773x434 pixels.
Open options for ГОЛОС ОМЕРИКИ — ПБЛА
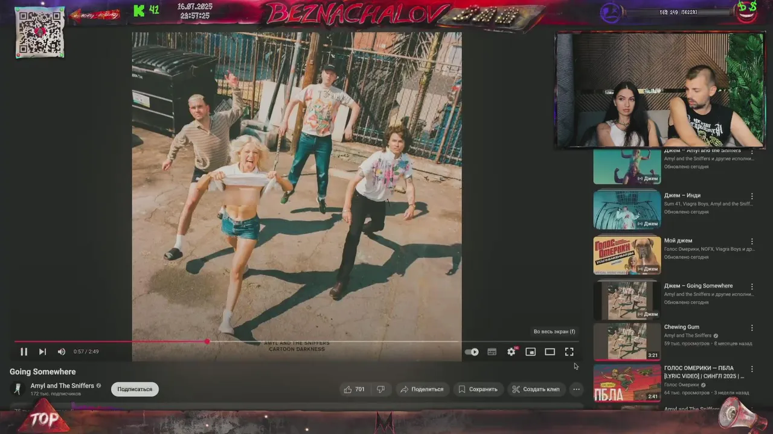click(752, 369)
